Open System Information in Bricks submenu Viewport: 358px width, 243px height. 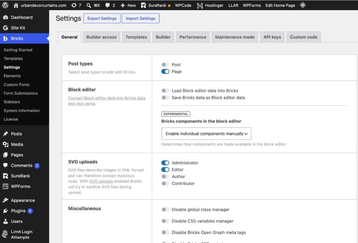pos(22,110)
